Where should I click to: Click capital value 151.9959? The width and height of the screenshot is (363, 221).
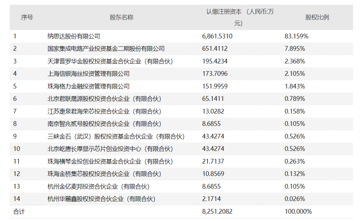(215, 86)
